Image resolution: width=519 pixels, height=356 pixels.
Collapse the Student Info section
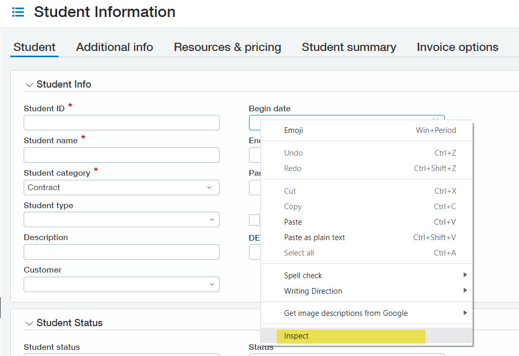[28, 84]
